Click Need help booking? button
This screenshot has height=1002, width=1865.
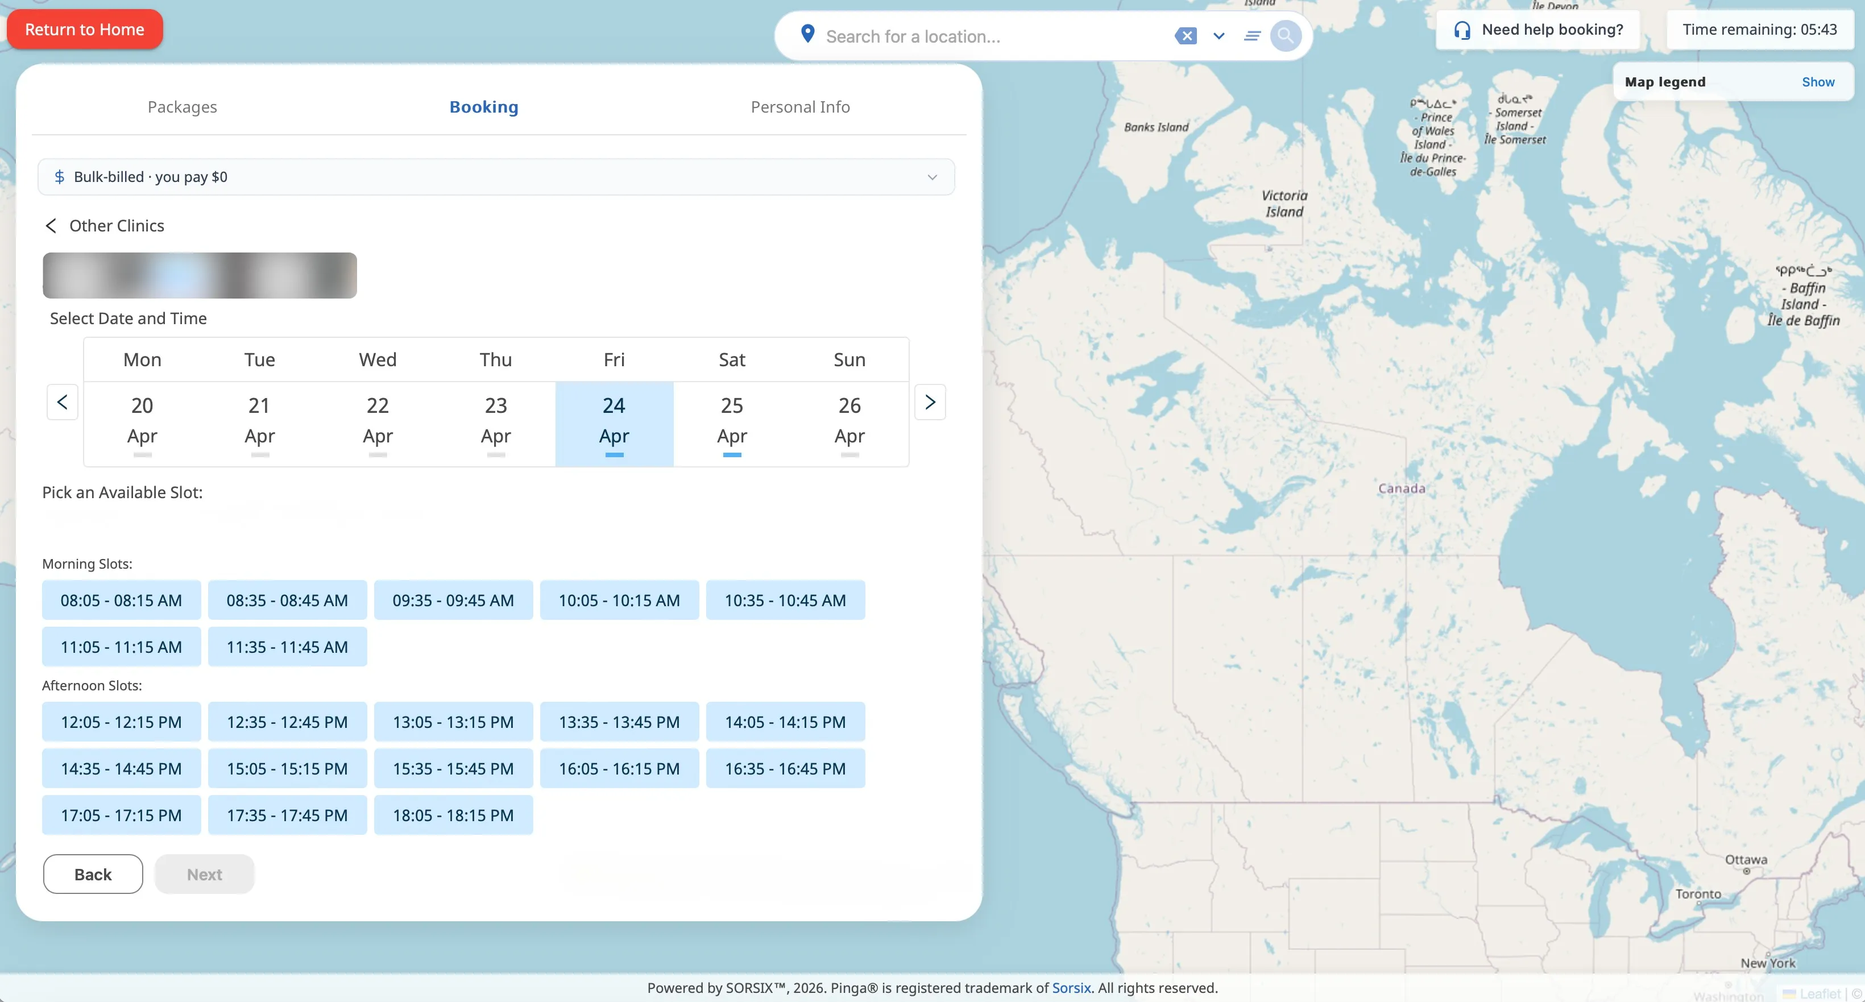1537,30
